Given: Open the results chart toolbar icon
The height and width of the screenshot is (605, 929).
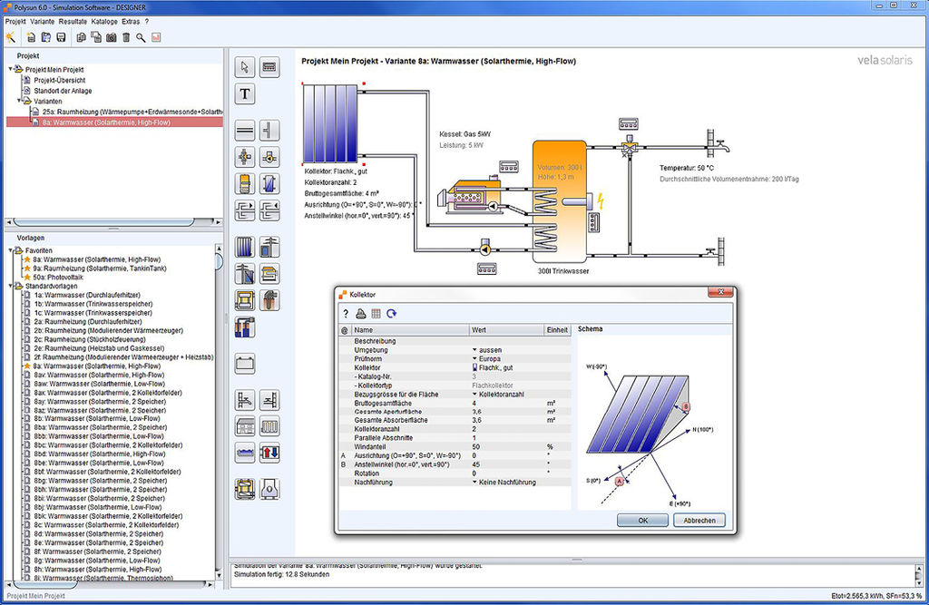Looking at the screenshot, I should (x=156, y=37).
